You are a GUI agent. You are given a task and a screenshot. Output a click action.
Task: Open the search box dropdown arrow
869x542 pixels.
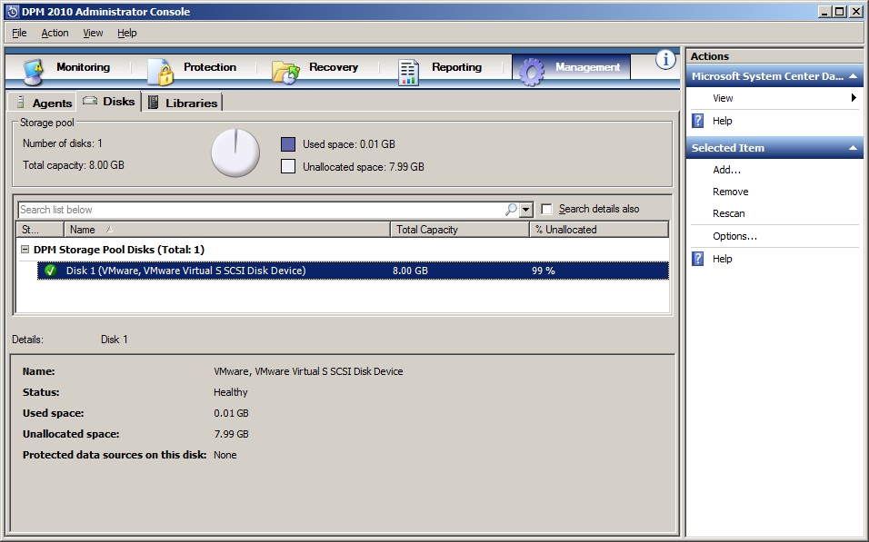(526, 210)
